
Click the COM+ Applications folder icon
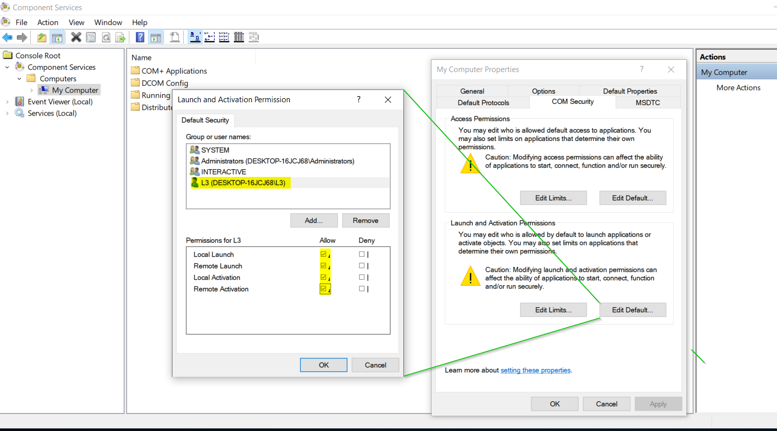coord(136,71)
